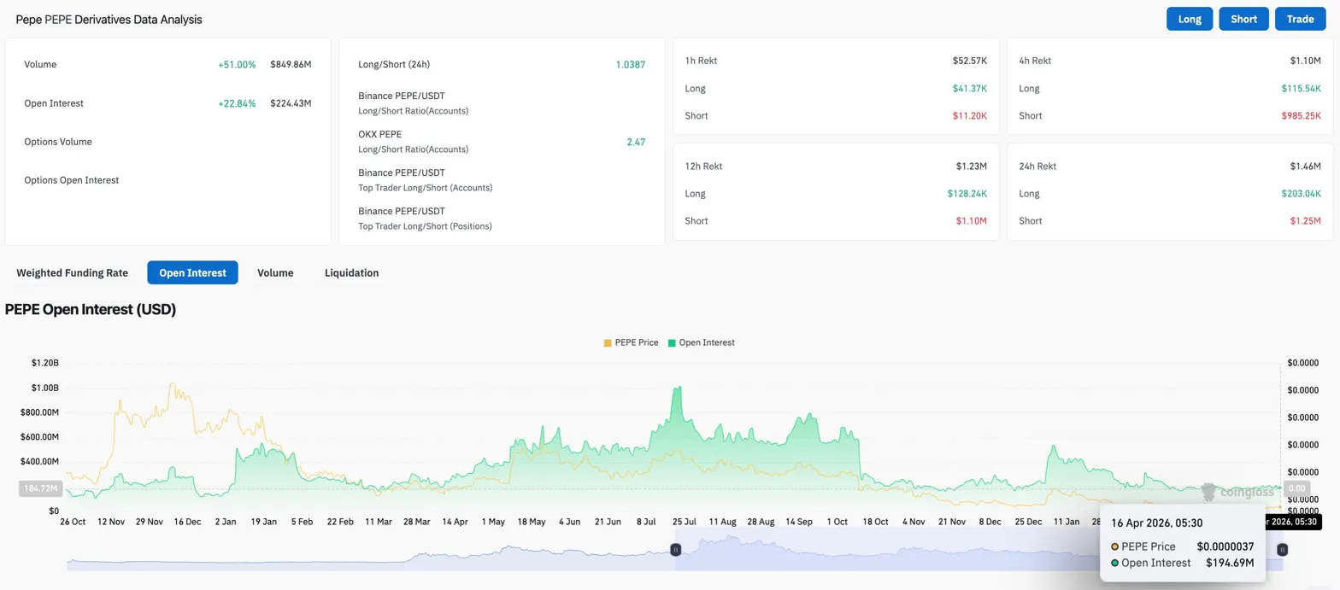Toggle PEPE Price series label in legend

637,342
